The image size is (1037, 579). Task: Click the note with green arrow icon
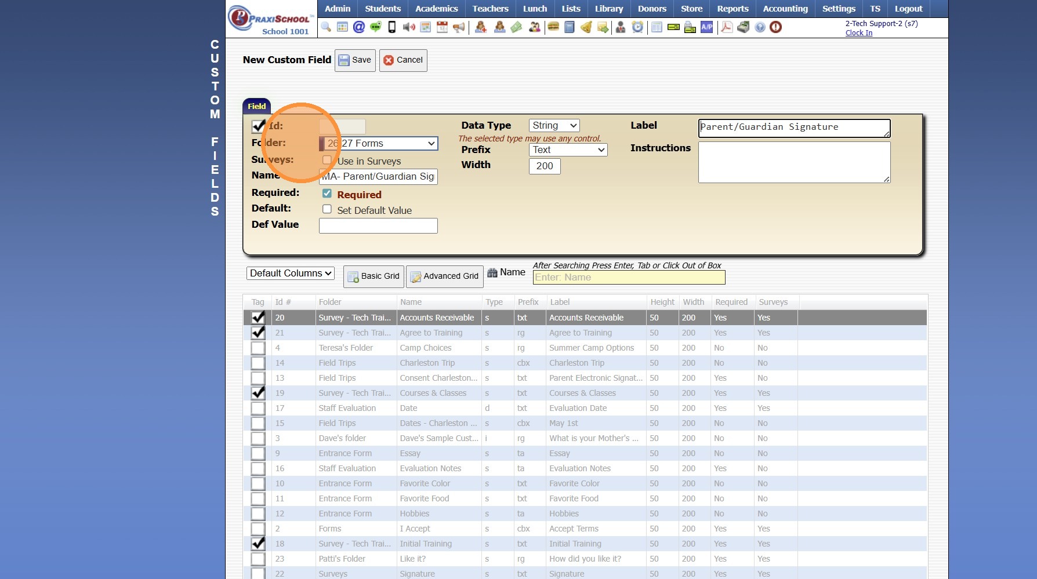[x=603, y=27]
